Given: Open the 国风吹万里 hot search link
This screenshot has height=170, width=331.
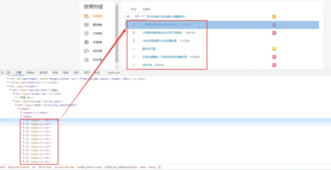Looking at the screenshot, I should [149, 49].
